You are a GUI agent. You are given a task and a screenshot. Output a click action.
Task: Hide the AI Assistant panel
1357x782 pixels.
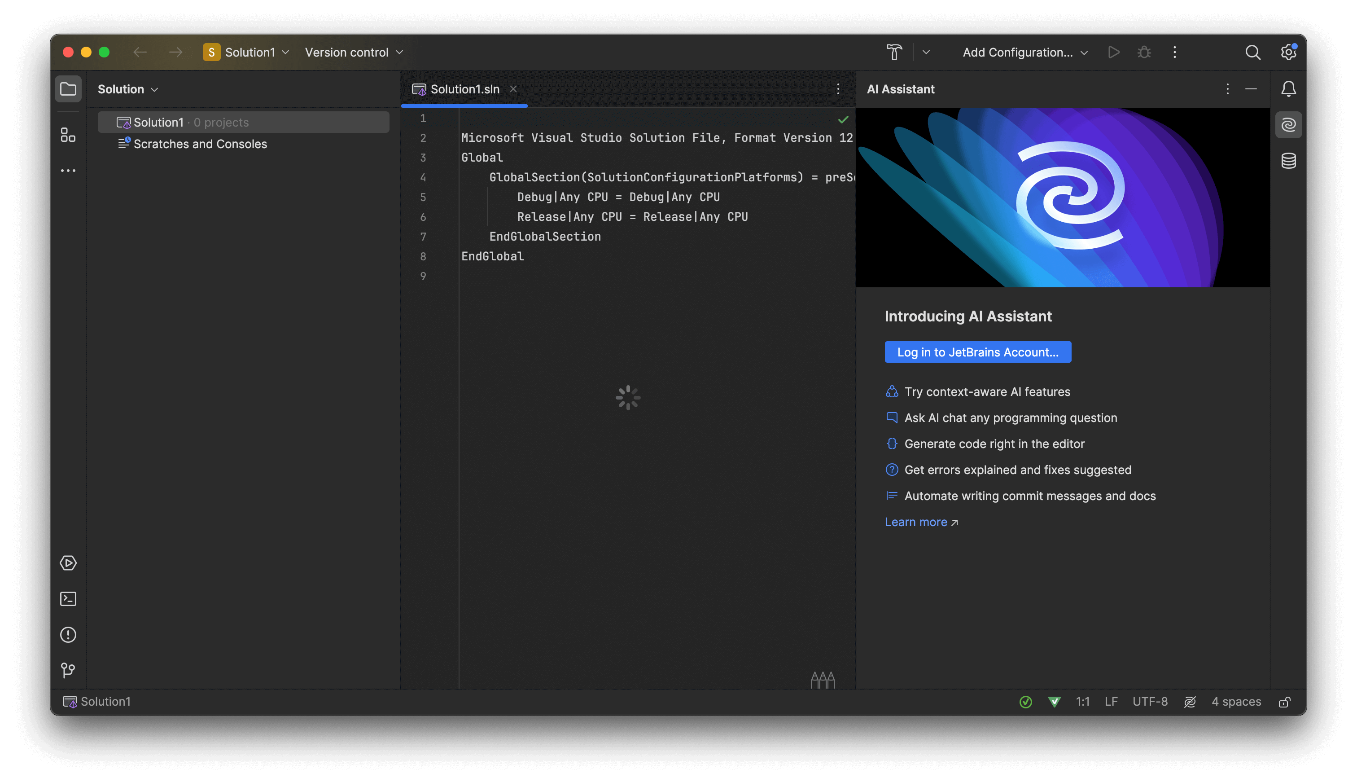coord(1251,88)
